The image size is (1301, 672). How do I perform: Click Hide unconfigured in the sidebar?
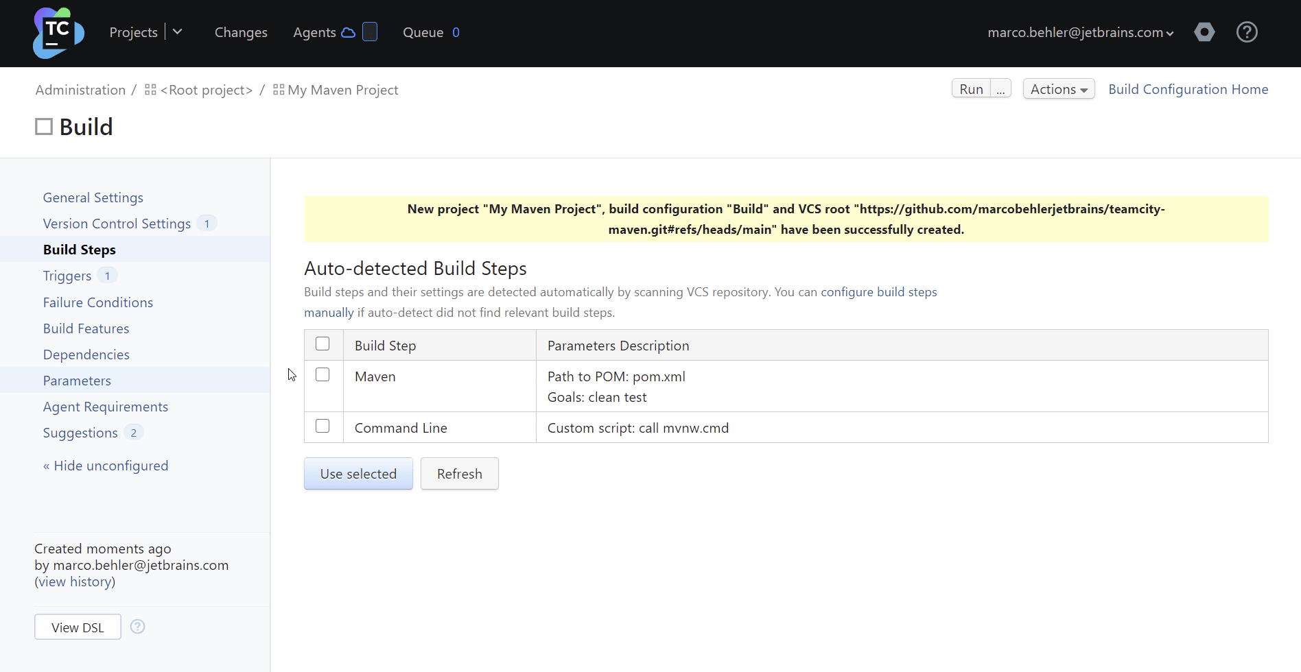tap(106, 466)
